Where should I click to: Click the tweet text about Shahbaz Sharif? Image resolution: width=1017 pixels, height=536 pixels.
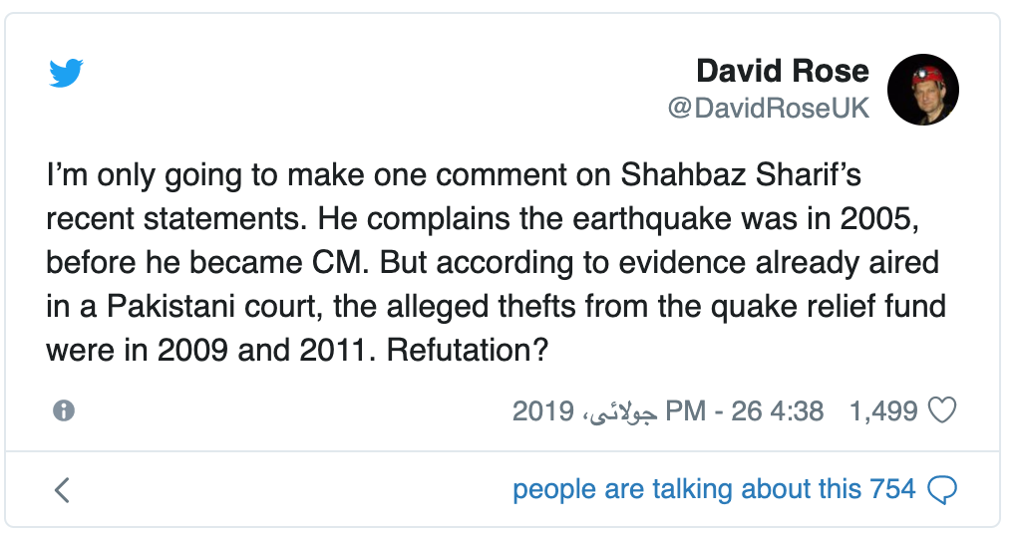coord(496,262)
